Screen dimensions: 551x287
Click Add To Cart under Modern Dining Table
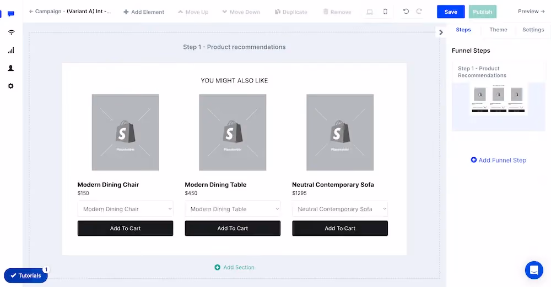[x=233, y=228]
